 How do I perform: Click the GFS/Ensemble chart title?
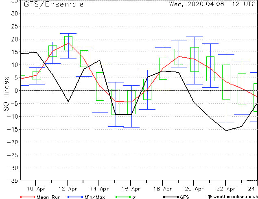point(54,4)
